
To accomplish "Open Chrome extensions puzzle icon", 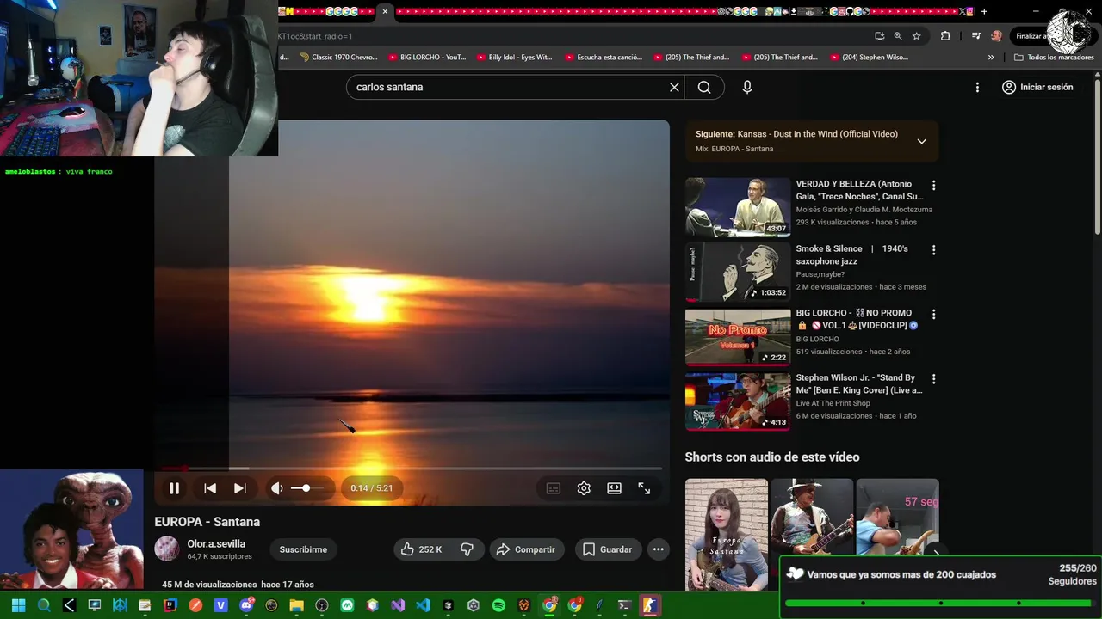I will [x=945, y=36].
